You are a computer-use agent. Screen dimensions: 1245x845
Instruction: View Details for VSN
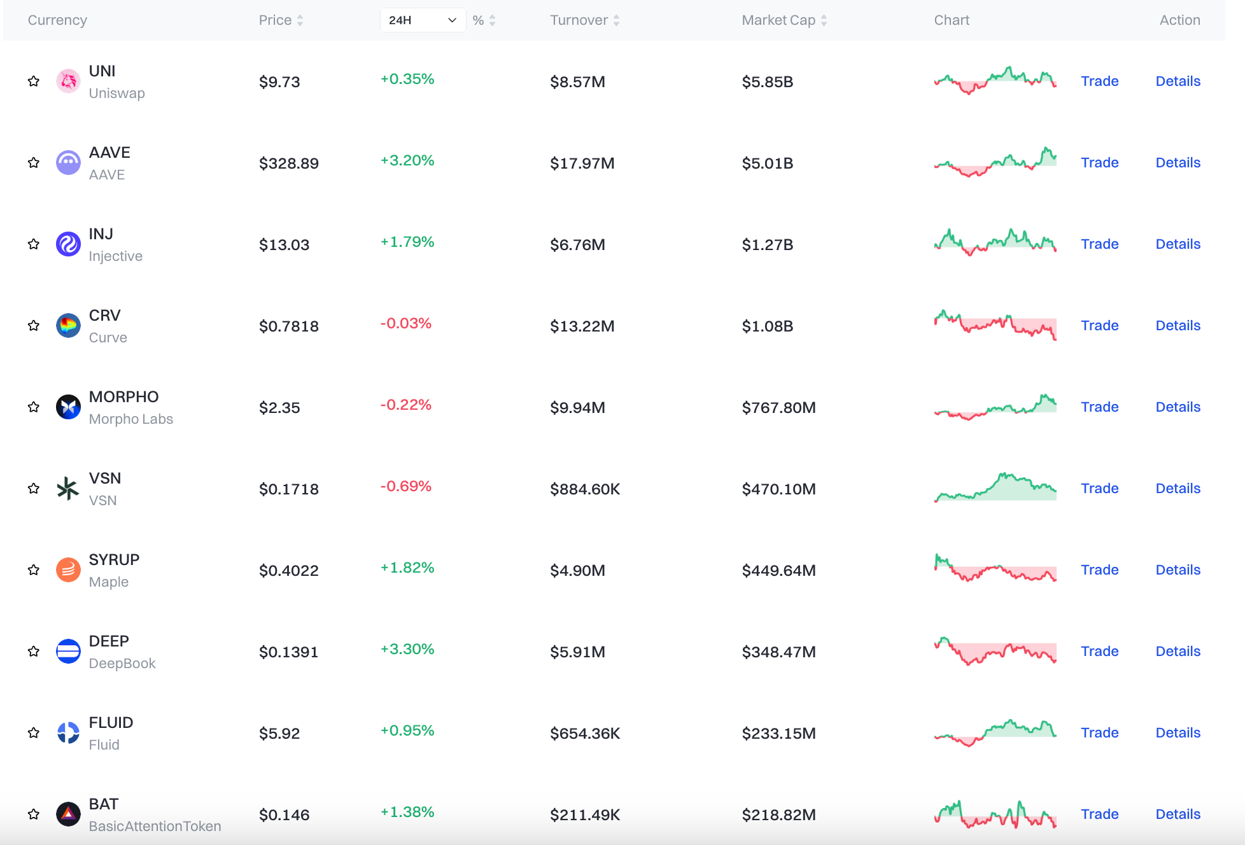pyautogui.click(x=1178, y=489)
